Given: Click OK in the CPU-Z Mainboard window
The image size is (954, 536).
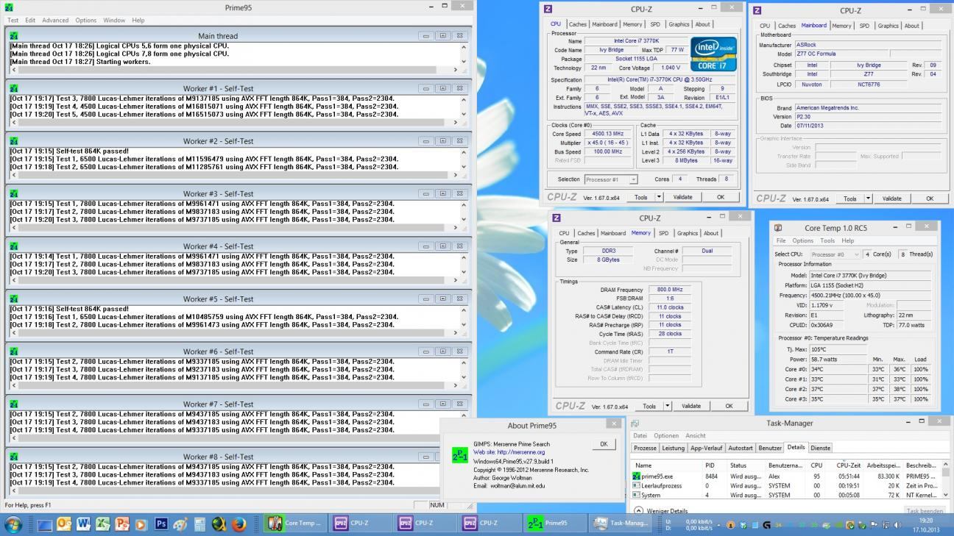Looking at the screenshot, I should [x=930, y=199].
